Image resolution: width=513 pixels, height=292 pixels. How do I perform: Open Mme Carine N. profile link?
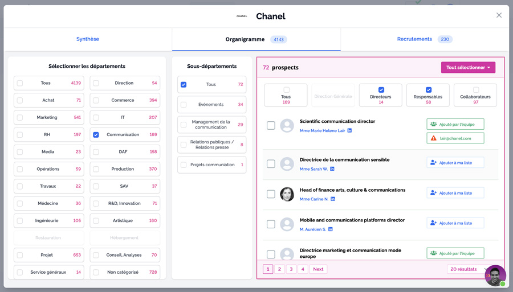click(x=314, y=199)
